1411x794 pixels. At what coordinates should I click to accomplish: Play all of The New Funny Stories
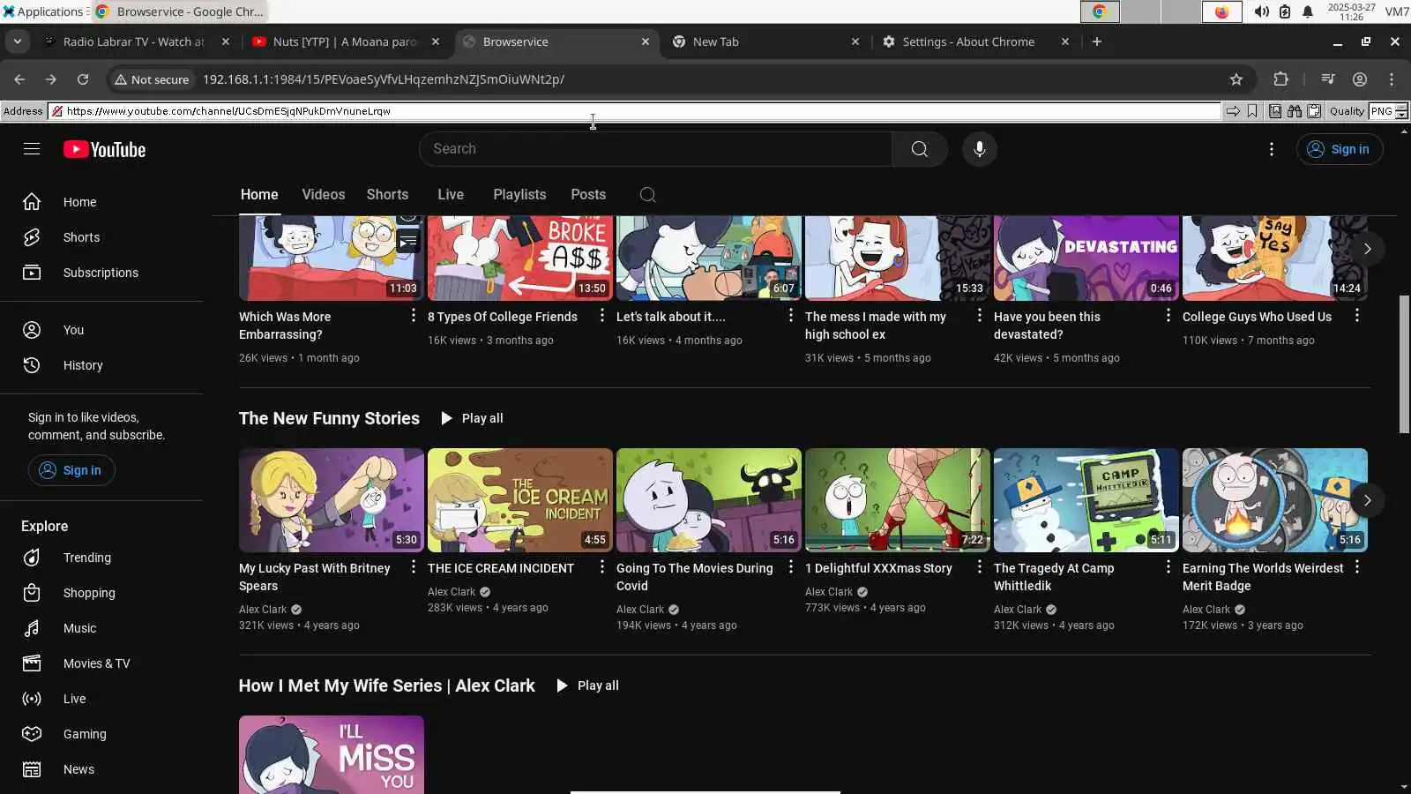click(x=472, y=418)
